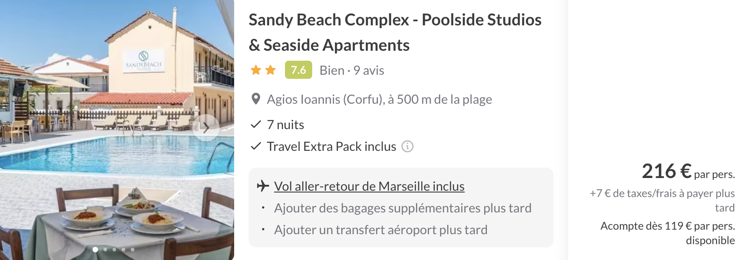This screenshot has height=260, width=746.
Task: Click the checkmark beside 7 nuits
Action: 256,125
